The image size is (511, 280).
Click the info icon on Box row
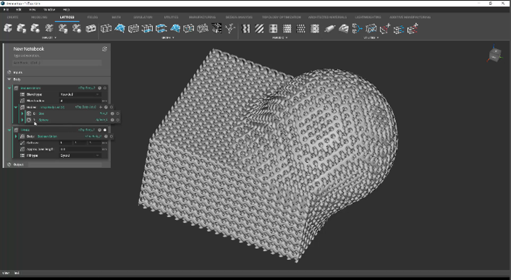(112, 114)
